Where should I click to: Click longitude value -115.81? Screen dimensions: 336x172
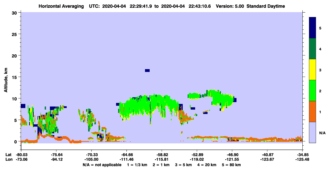click(x=162, y=159)
